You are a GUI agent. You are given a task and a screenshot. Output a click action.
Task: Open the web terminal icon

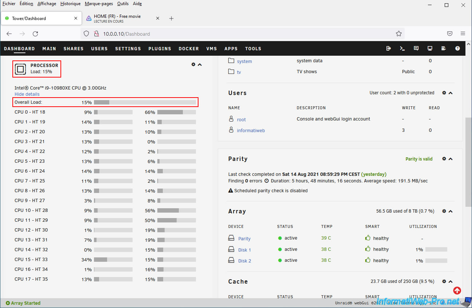(402, 48)
